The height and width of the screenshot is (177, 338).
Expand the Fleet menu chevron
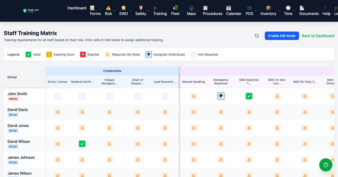pos(182,11)
